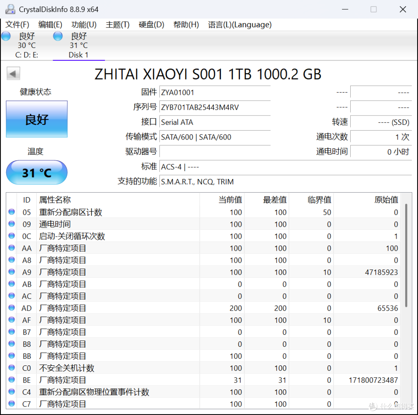Select the 重新分配扇区物理位置事件计数 attribute name
The height and width of the screenshot is (415, 418).
94,392
